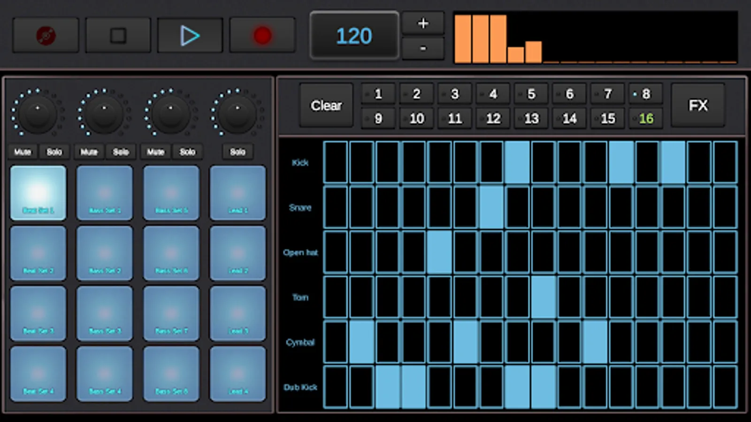Open the FX panel
The height and width of the screenshot is (422, 751).
(698, 105)
